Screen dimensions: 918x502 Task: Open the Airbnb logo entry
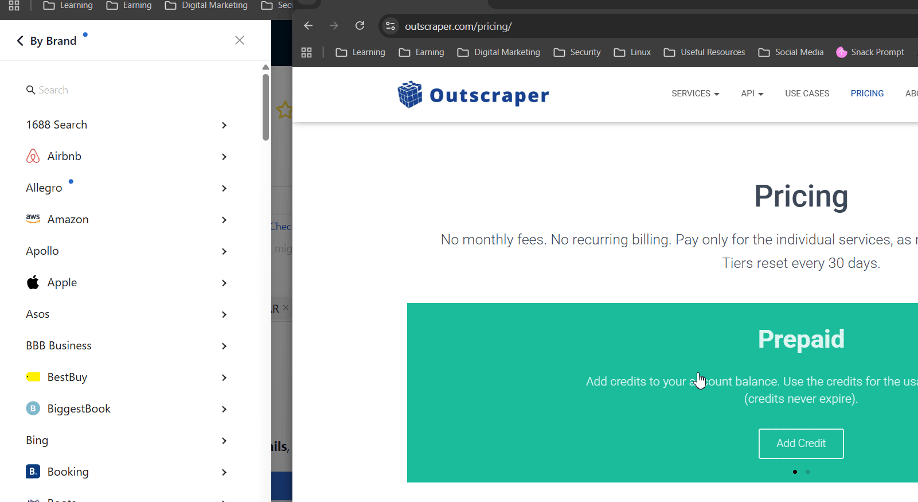(33, 156)
